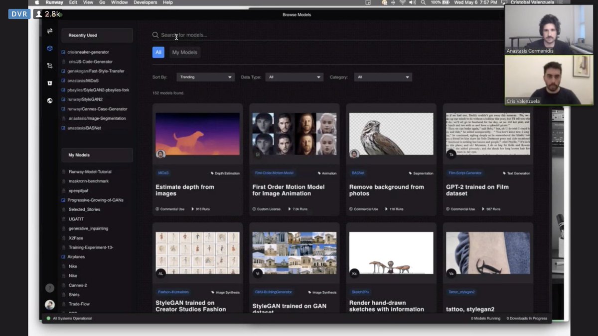Click the macOS Spotlight search icon
The image size is (598, 336).
[x=423, y=2]
